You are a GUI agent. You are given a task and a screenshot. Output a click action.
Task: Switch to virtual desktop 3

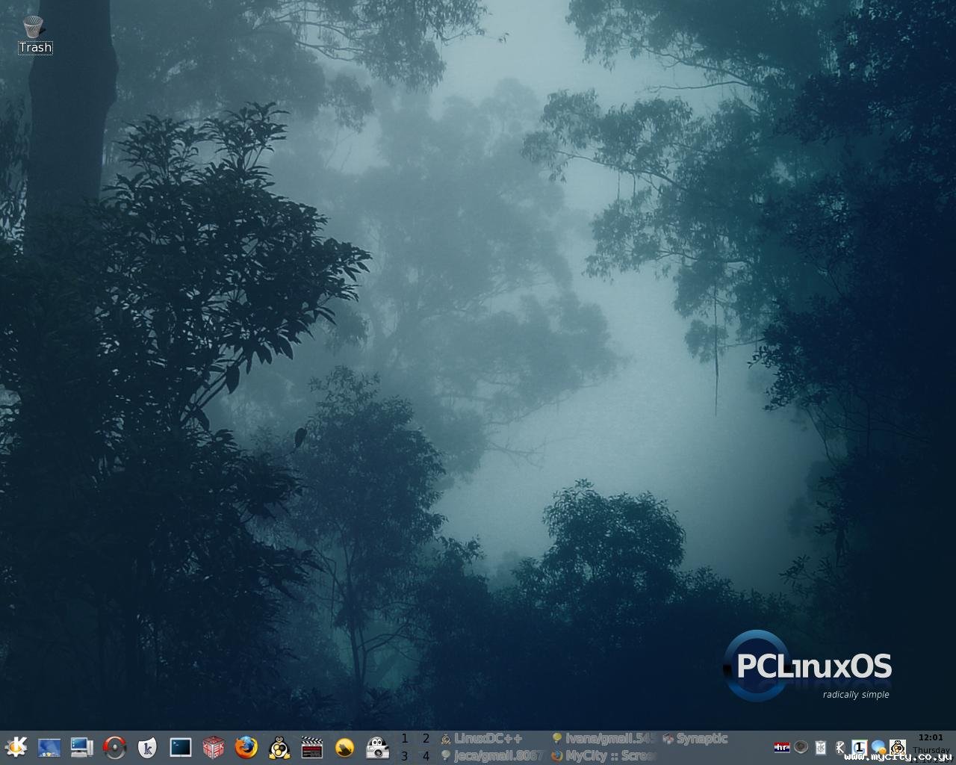coord(405,756)
